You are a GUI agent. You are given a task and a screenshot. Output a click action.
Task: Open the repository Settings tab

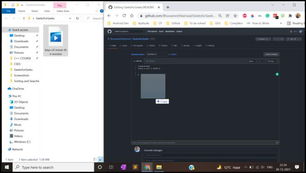click(x=210, y=46)
